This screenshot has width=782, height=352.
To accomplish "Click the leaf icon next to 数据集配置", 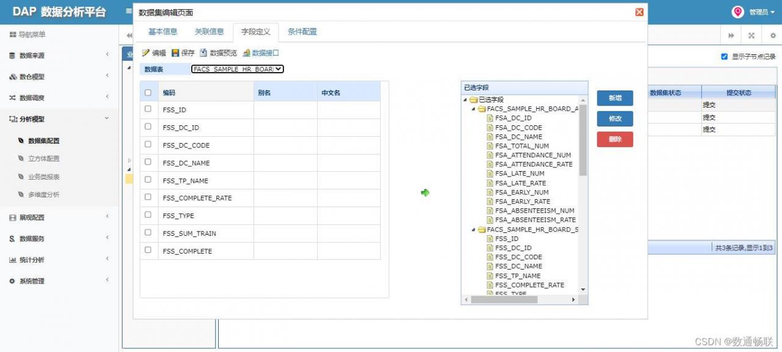I will pos(21,141).
